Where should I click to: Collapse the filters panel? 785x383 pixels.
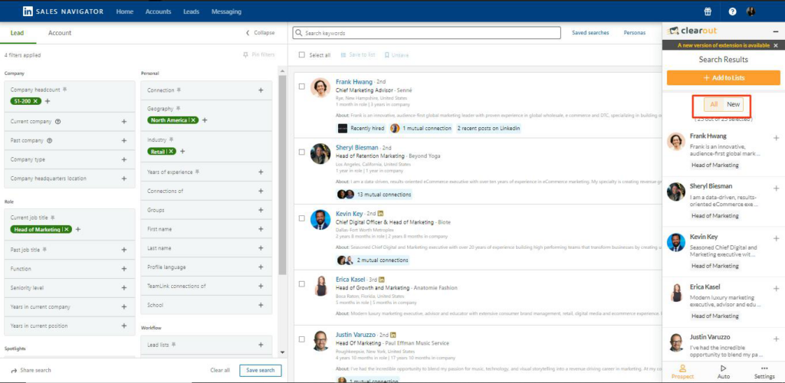[x=261, y=33]
